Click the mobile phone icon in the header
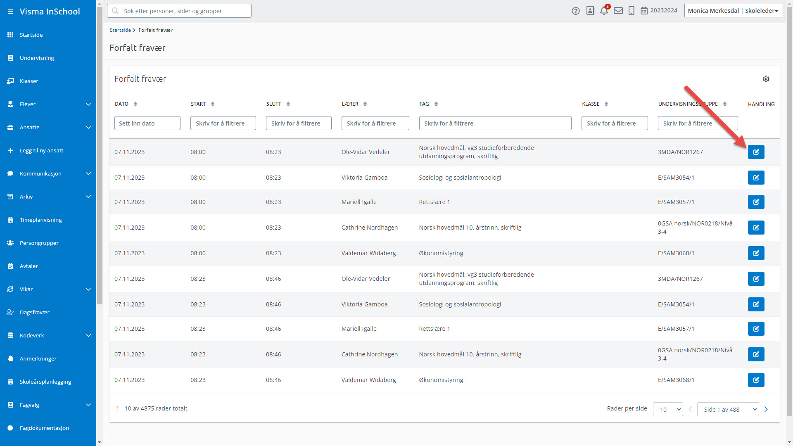The image size is (793, 446). [632, 11]
